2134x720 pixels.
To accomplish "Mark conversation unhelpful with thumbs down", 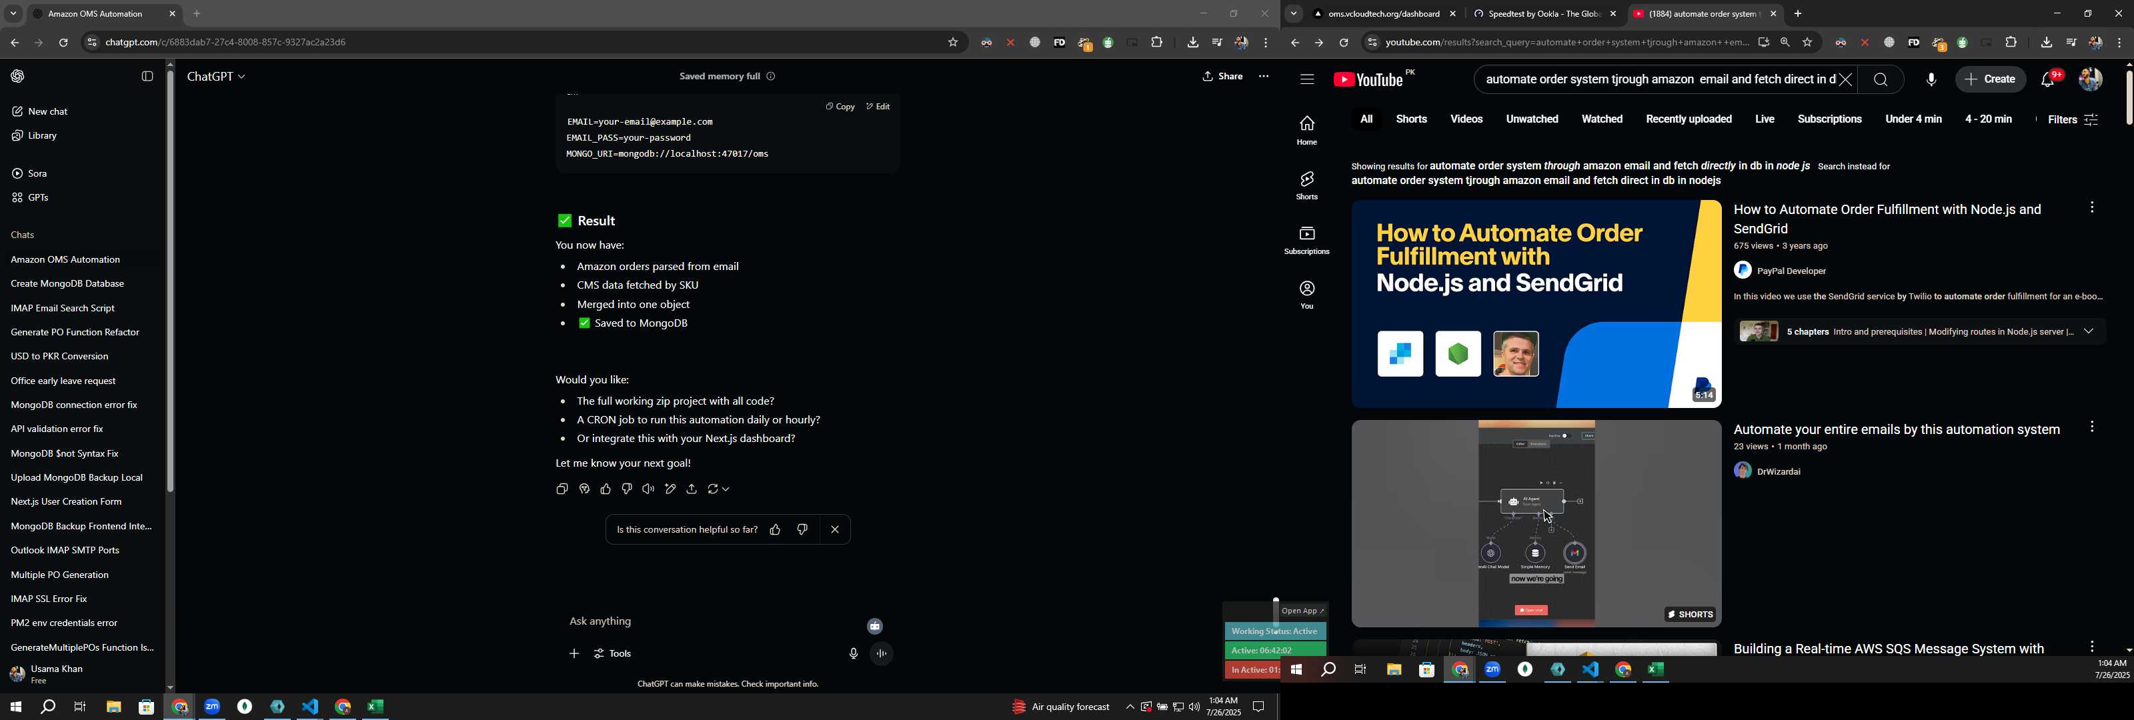I will [802, 530].
